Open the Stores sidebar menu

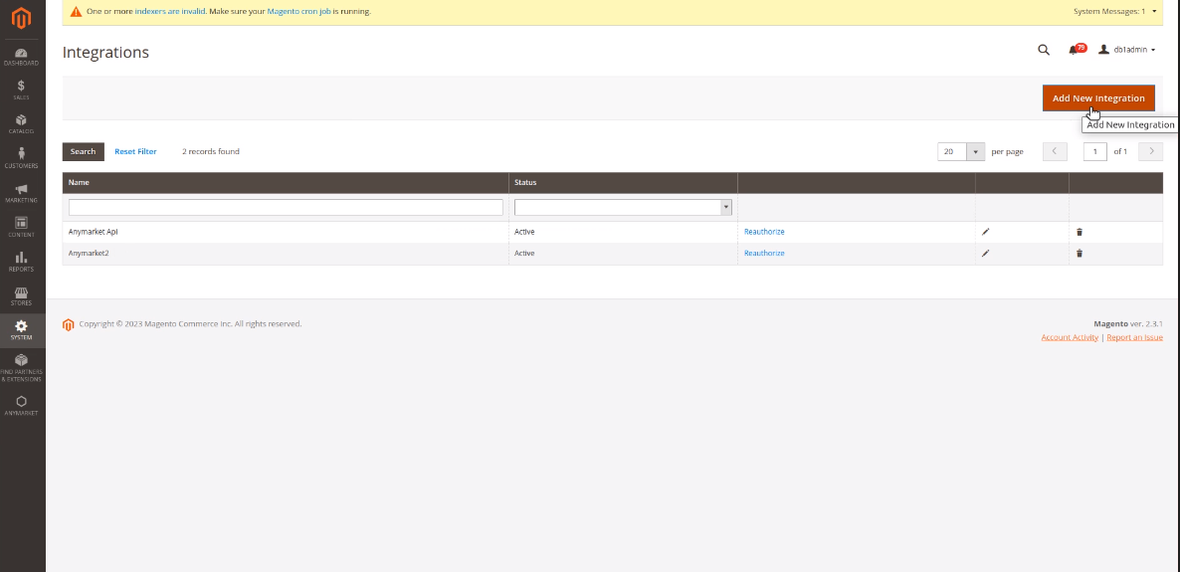coord(21,295)
